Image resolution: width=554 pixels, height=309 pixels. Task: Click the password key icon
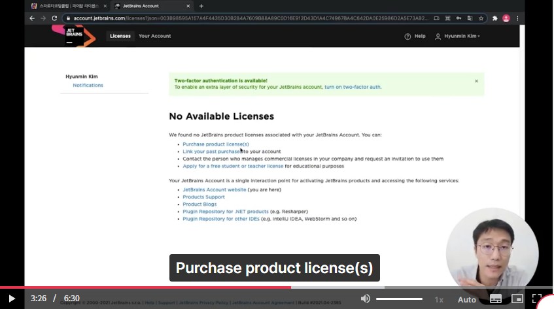tap(459, 18)
